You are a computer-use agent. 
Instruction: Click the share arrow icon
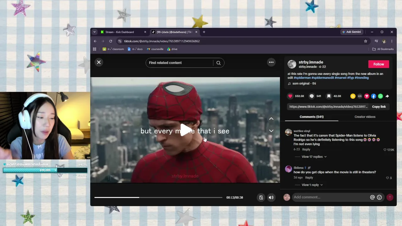[x=387, y=96]
